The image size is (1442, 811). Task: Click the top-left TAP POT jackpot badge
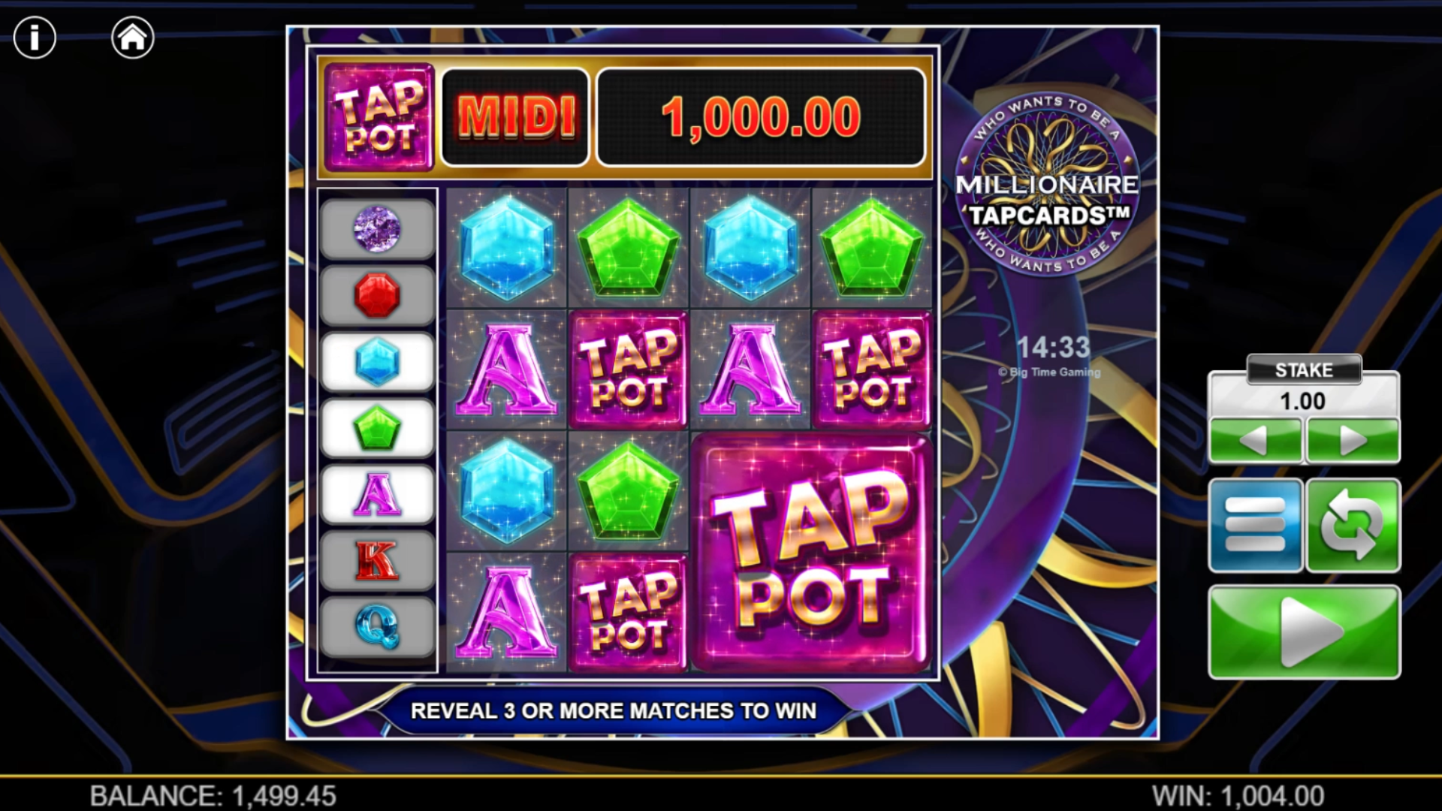[379, 117]
